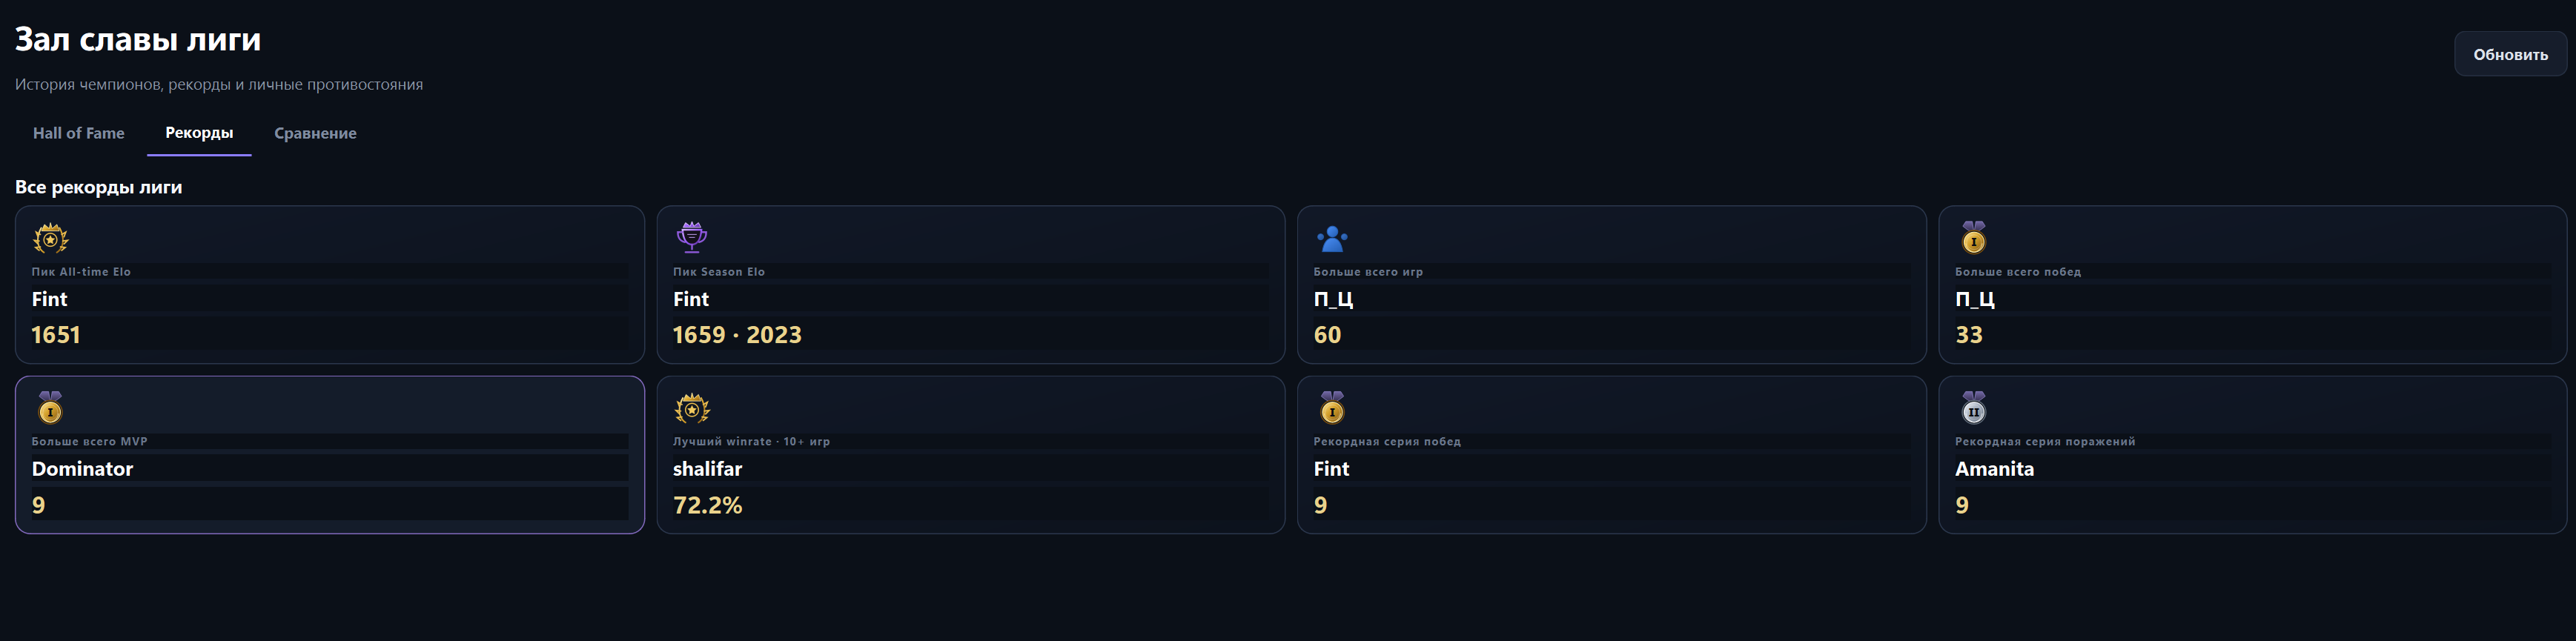Open the Сравнение tab
Viewport: 2576px width, 641px height.
click(x=315, y=133)
